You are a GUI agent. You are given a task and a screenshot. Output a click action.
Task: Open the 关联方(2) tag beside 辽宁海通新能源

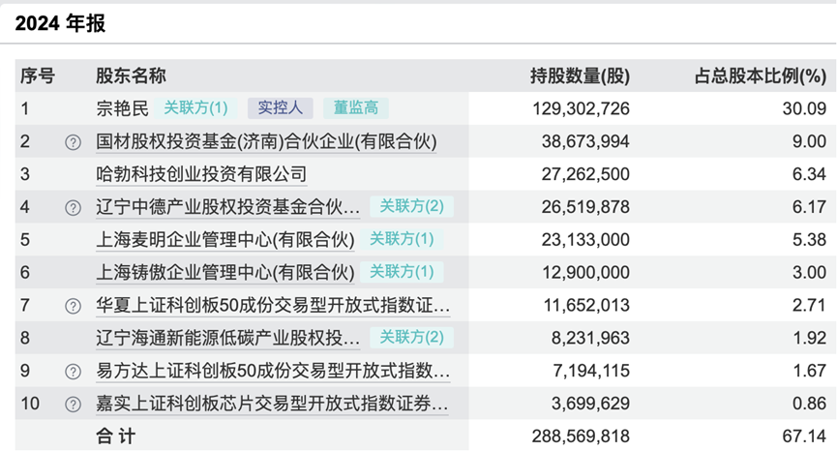tap(411, 338)
